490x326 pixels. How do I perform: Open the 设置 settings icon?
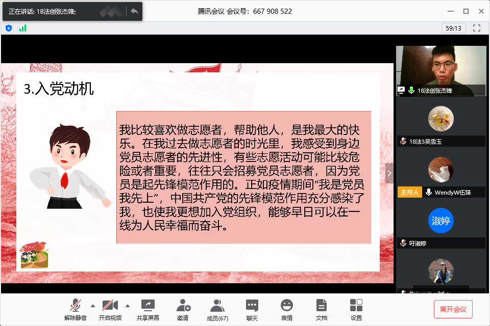(356, 306)
